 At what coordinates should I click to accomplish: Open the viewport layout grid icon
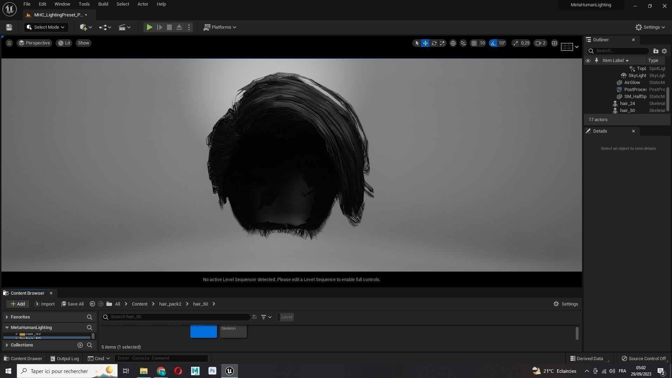pyautogui.click(x=554, y=43)
